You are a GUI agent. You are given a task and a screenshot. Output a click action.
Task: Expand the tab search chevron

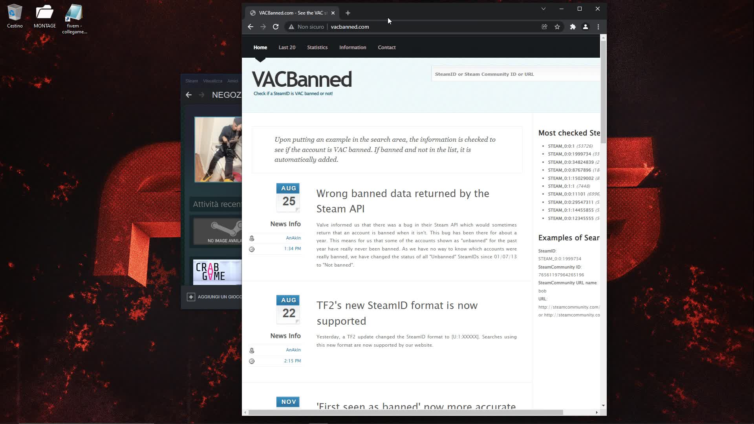pyautogui.click(x=544, y=9)
